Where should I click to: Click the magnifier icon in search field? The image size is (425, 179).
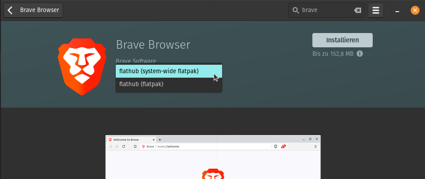[296, 10]
